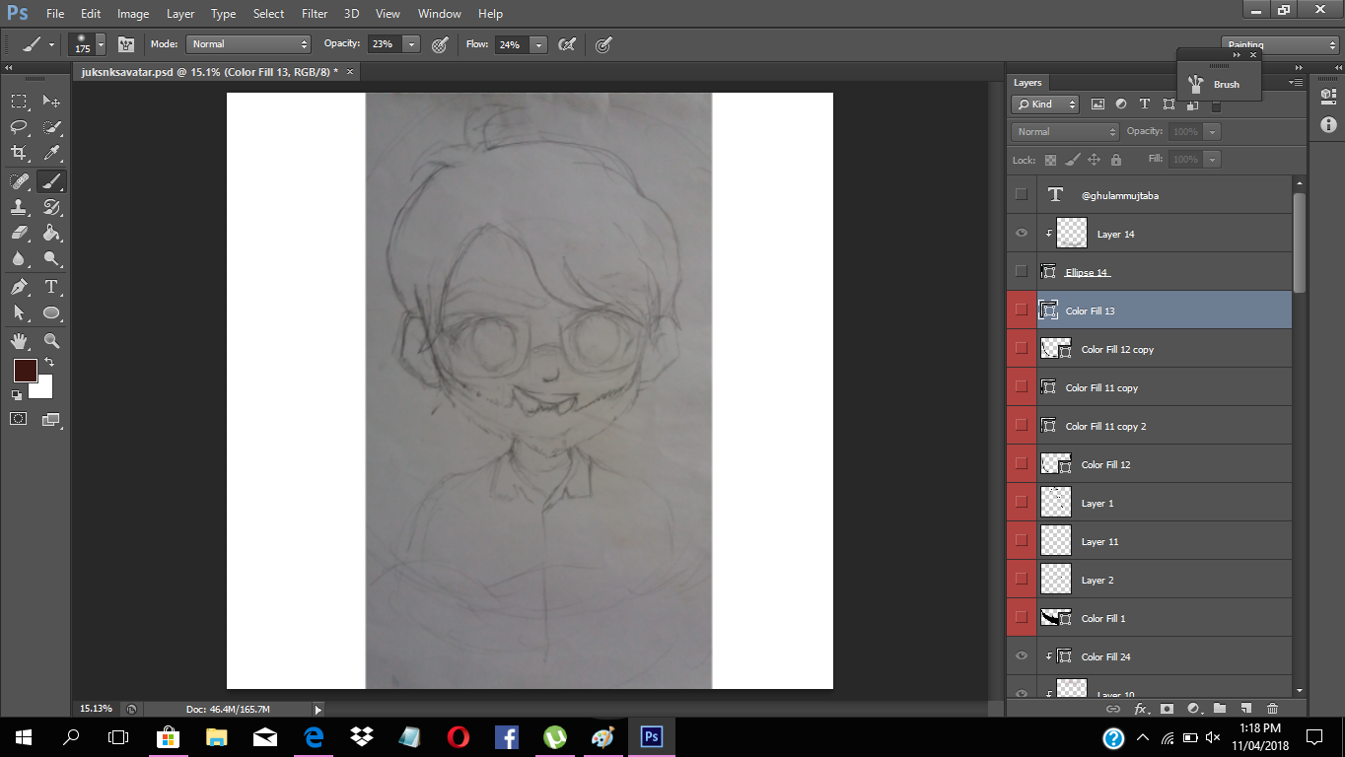
Task: Delete layer using the trash icon
Action: tap(1272, 708)
